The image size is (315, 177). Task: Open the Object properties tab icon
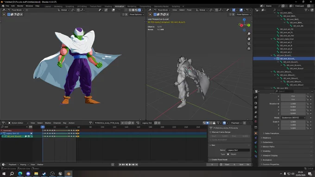click(x=256, y=133)
